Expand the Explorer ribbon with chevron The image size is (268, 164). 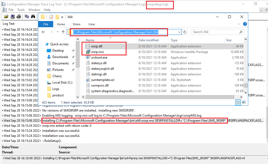pos(239,24)
